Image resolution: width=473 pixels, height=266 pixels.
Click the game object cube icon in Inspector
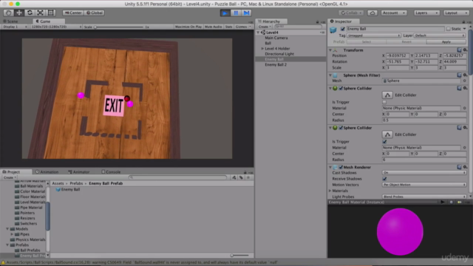333,30
